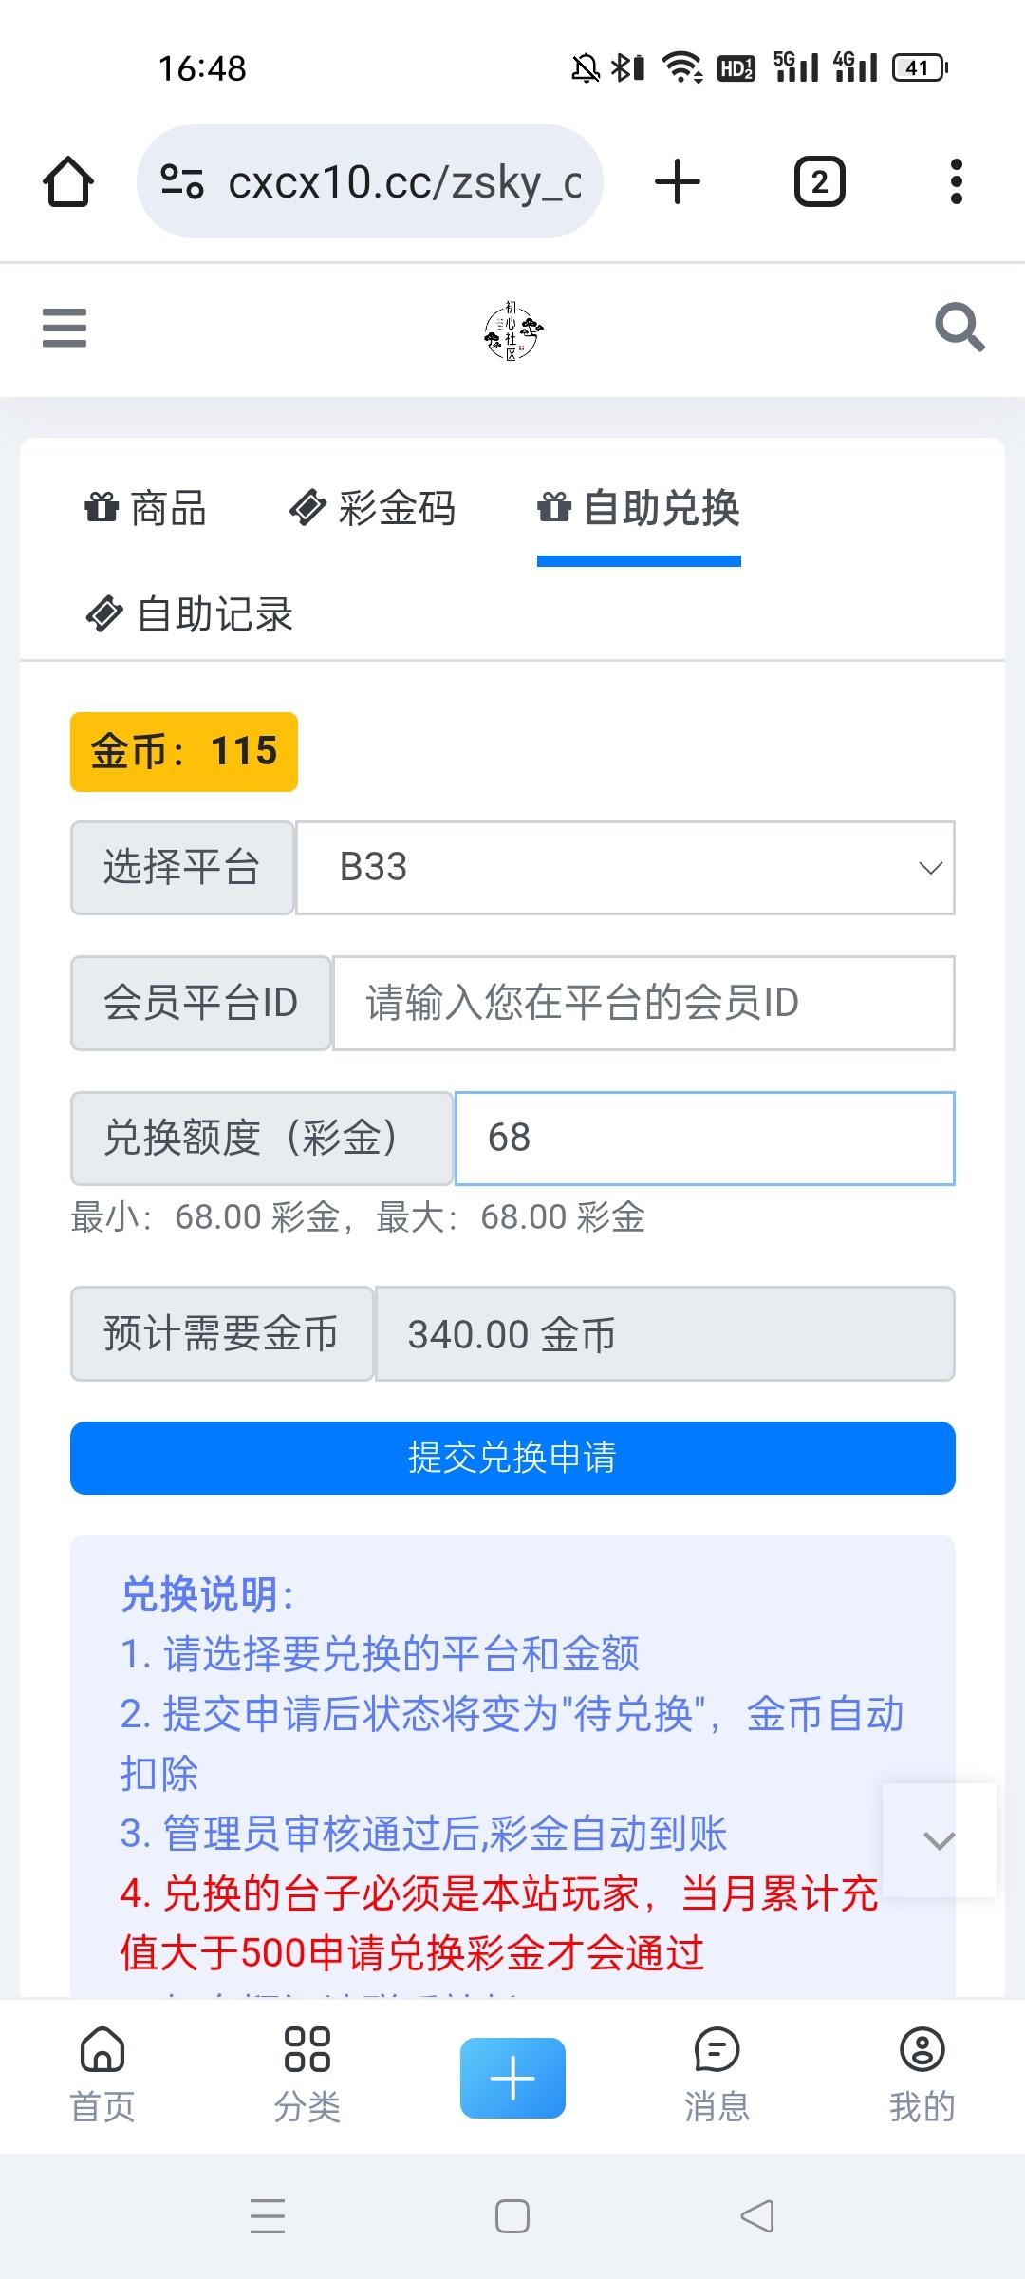Open 分类 categories in bottom bar

tap(307, 2075)
